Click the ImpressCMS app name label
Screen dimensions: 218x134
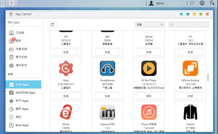click(107, 124)
